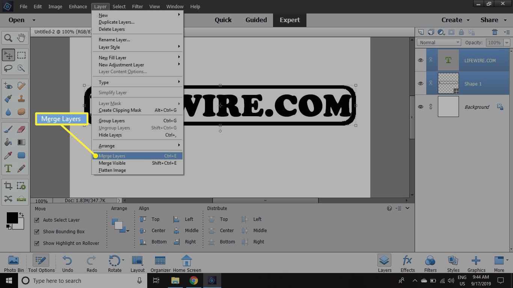Select the Smart Brush tool
This screenshot has width=513, height=288.
coord(8,99)
